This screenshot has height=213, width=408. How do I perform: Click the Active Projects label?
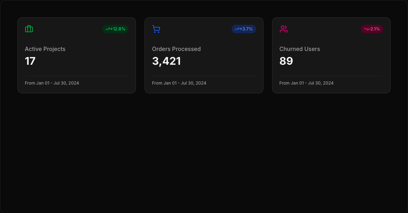(45, 49)
